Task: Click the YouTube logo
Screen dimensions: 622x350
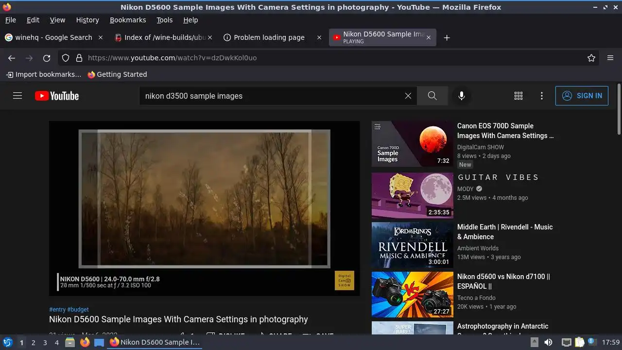Action: (x=57, y=96)
